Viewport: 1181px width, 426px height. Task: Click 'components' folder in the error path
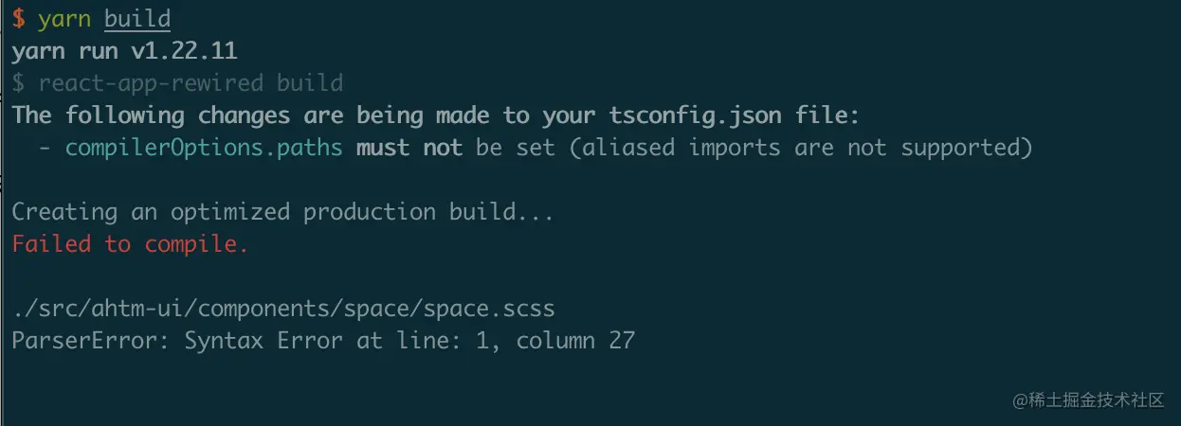[x=263, y=309]
